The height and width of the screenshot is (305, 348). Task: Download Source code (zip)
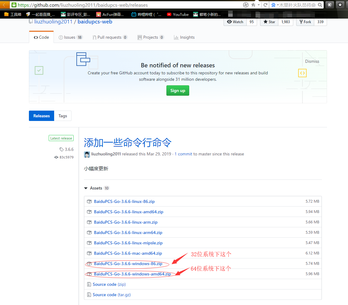click(109, 284)
